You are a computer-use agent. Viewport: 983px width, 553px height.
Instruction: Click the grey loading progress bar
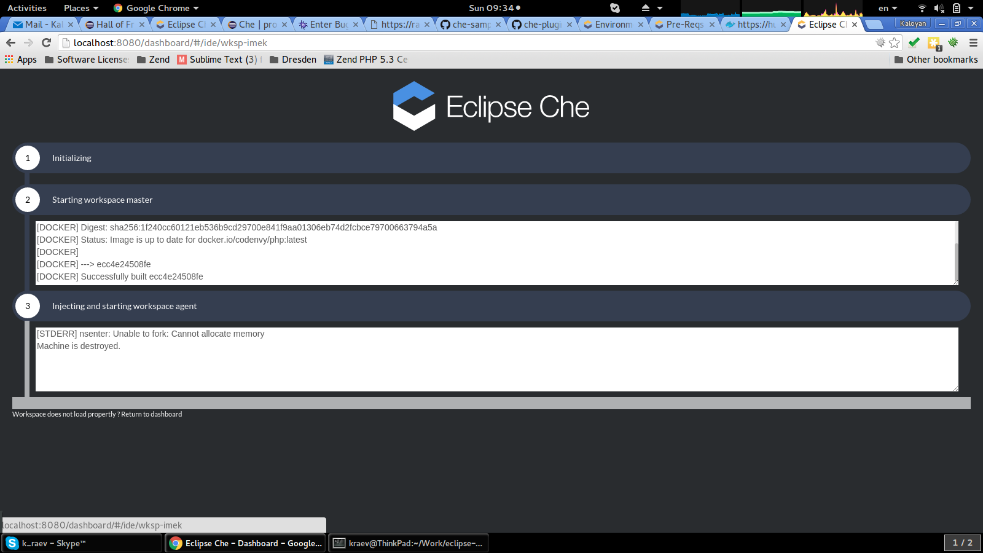(x=491, y=403)
